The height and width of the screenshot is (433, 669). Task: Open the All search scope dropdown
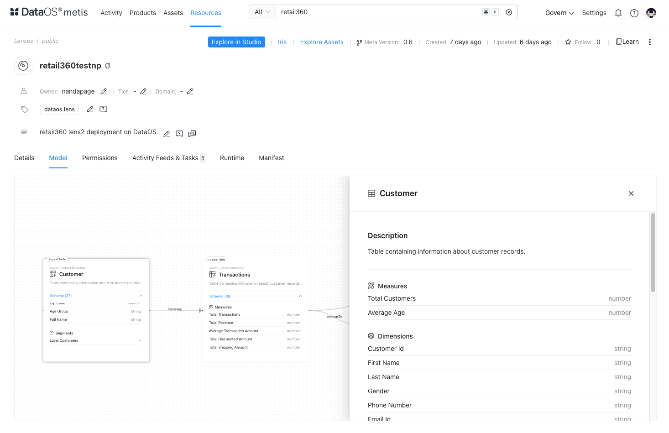(262, 12)
